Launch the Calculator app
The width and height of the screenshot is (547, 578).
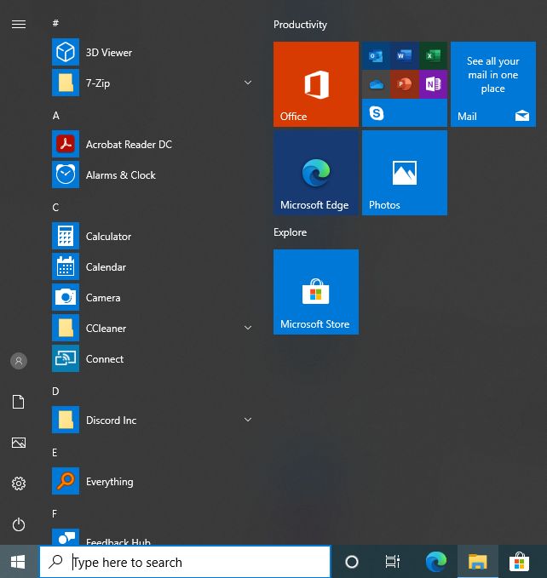(108, 237)
